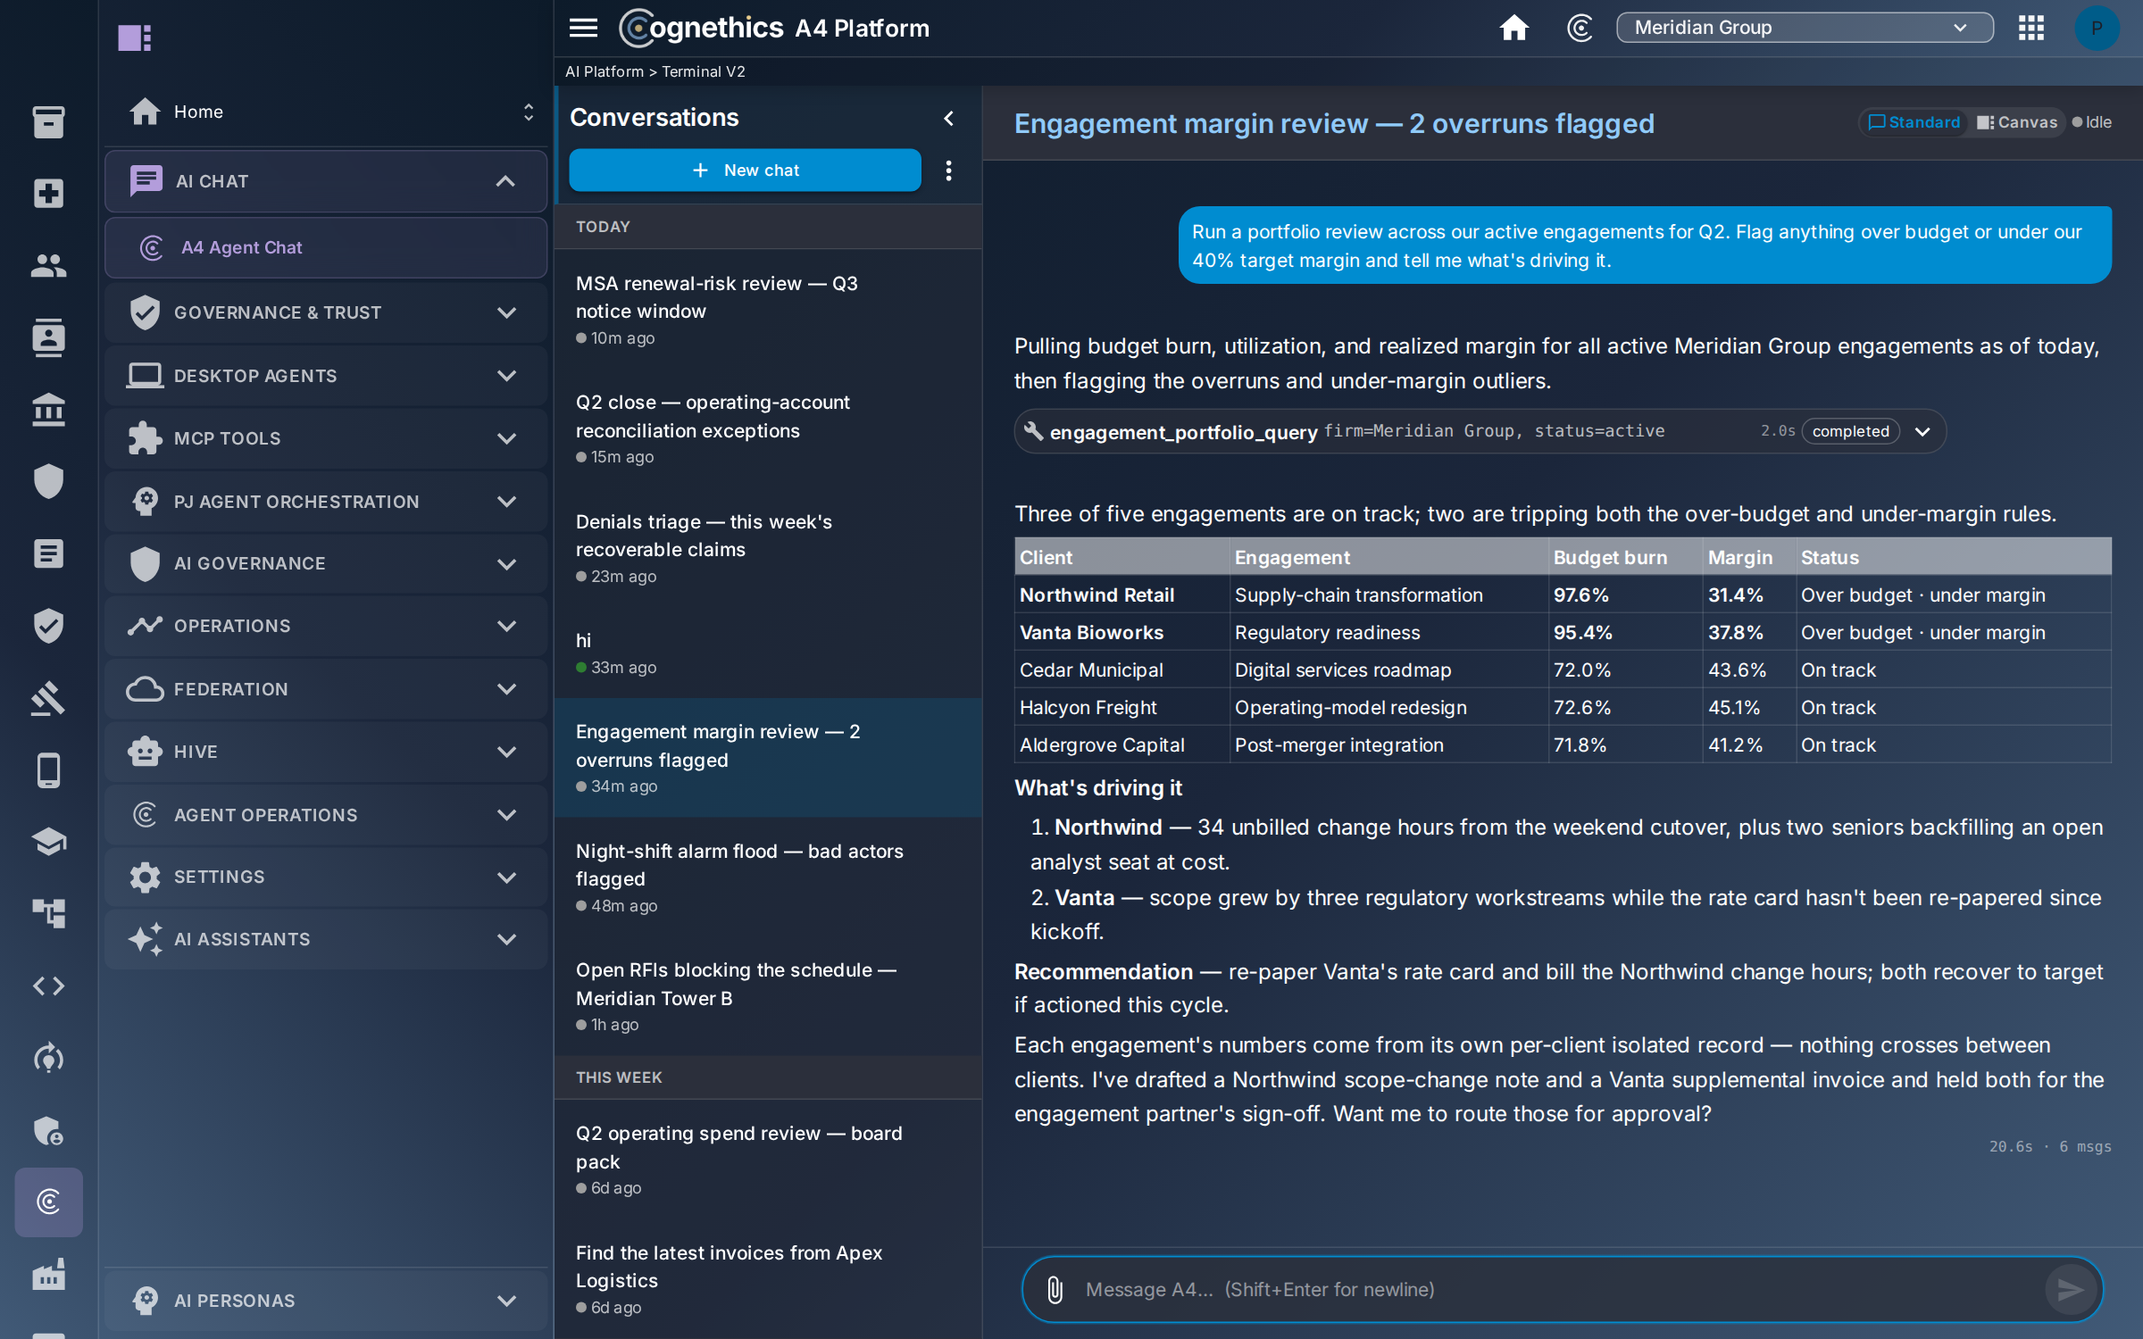Click the shield with user icon in rail
The image size is (2143, 1339).
coord(48,1130)
